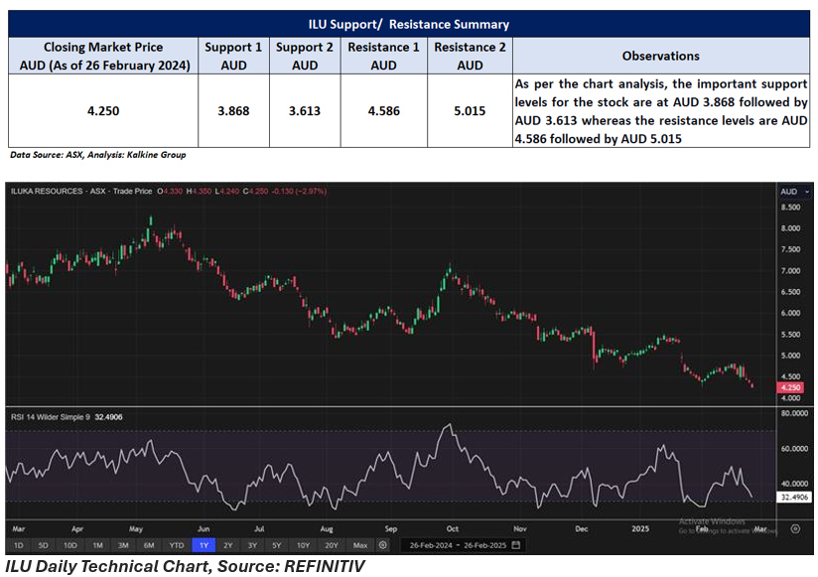Select the highlighted 1Y range tab
The image size is (818, 577).
coord(204,545)
